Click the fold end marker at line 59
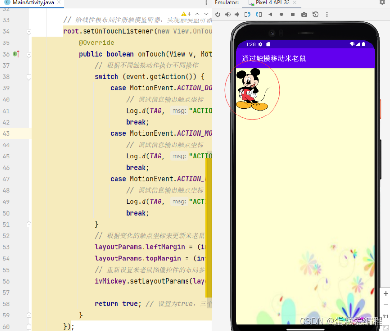This screenshot has width=390, height=331. (x=29, y=316)
